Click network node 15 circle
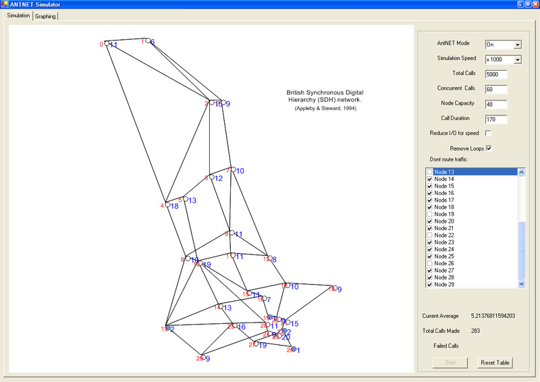Viewport: 540px width, 382px height. point(249,293)
